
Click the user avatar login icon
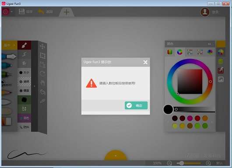(205, 12)
